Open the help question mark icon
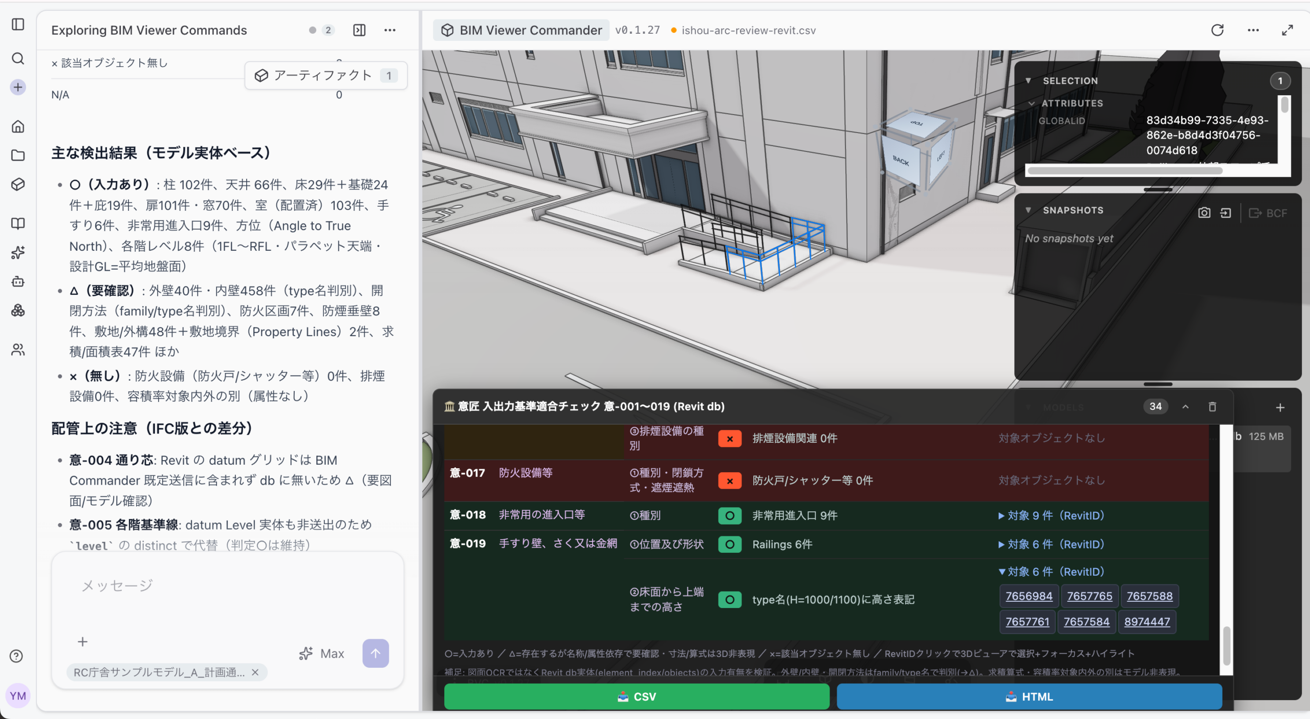The width and height of the screenshot is (1310, 719). click(16, 656)
